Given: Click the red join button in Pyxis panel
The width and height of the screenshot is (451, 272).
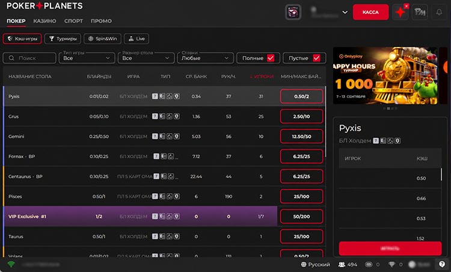Looking at the screenshot, I should pos(390,249).
